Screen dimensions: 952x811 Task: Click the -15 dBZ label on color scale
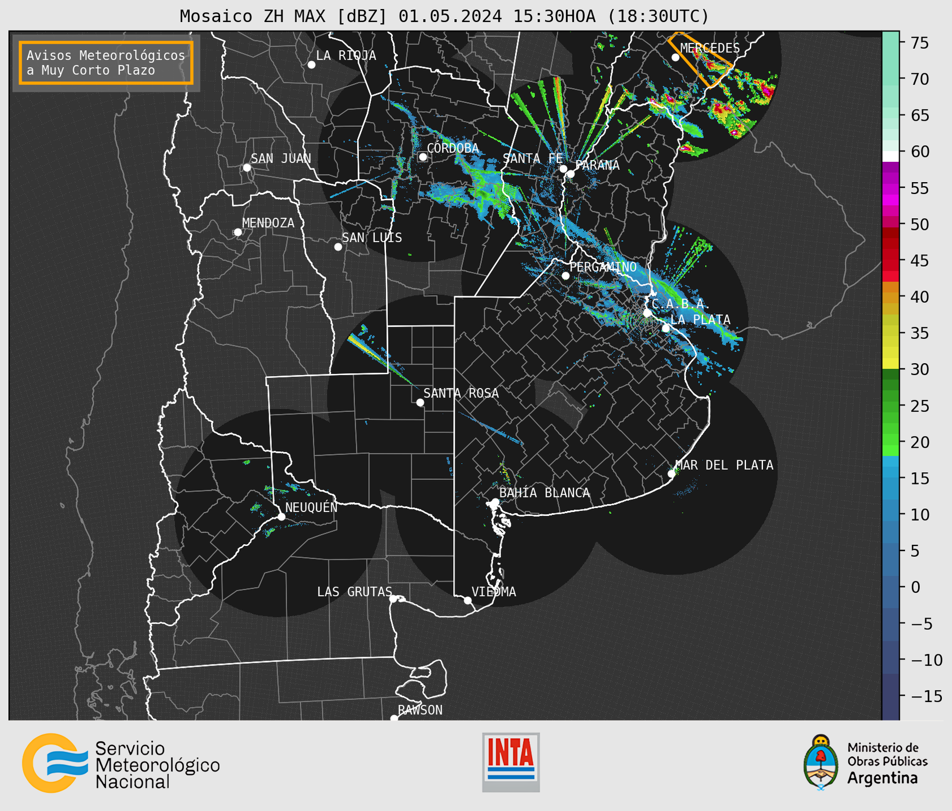(x=925, y=696)
